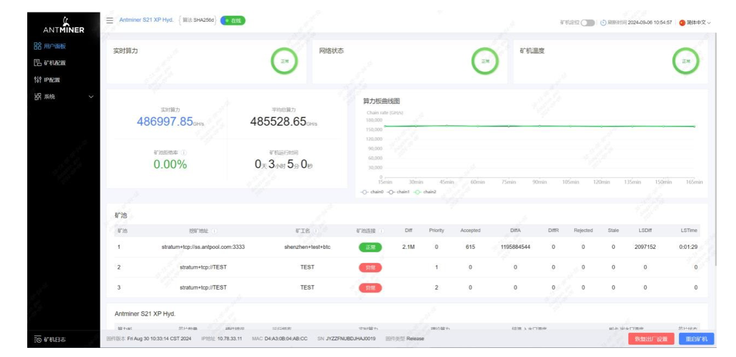Click the Accepted column header
Image resolution: width=736 pixels, height=357 pixels.
pos(470,231)
